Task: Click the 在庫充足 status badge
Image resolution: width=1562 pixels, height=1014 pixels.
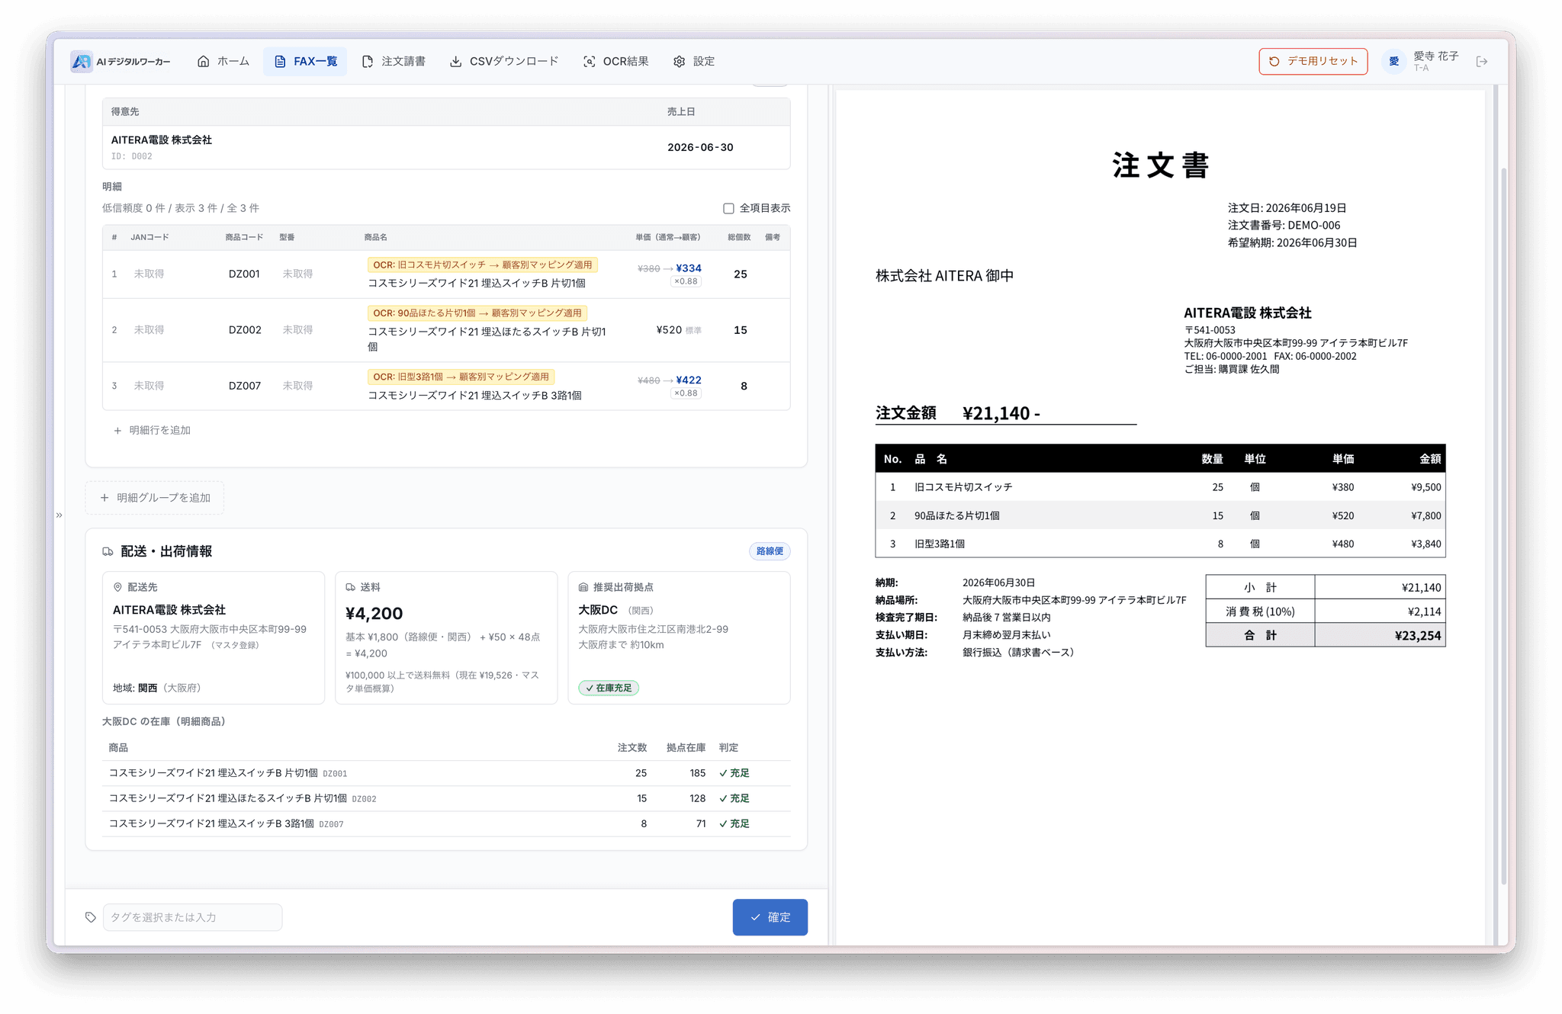Action: pyautogui.click(x=609, y=688)
